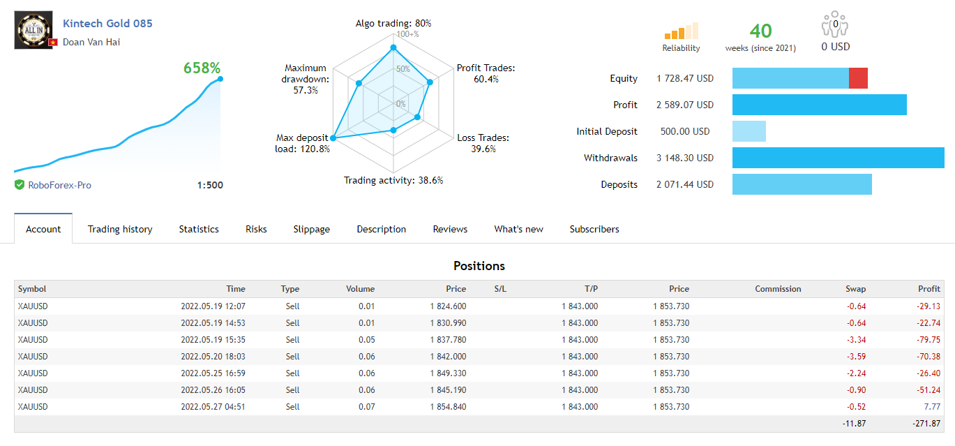Click the end point of the 658% growth line

pos(220,79)
